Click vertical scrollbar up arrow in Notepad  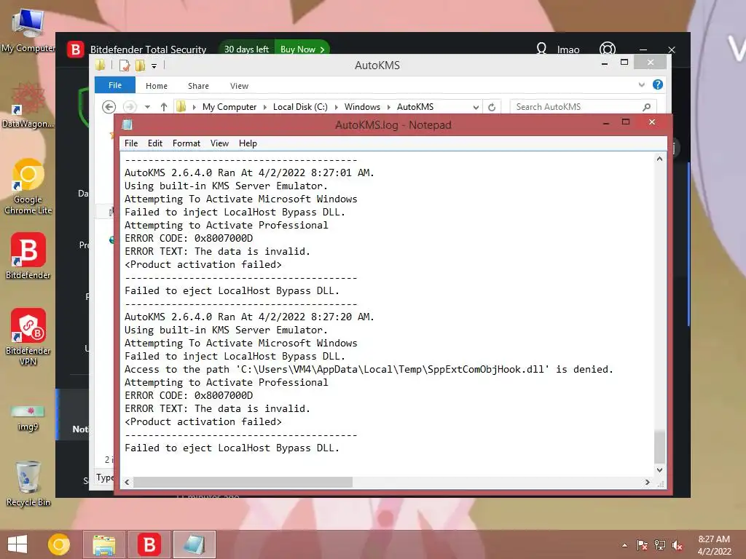tap(659, 159)
